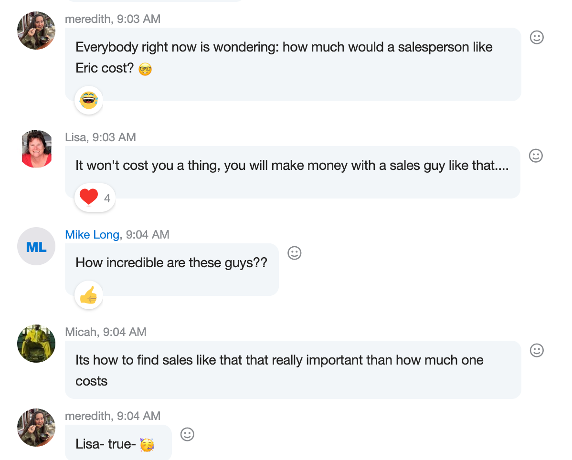
Task: Click laughing emoji reaction under meredith's message
Action: (89, 100)
